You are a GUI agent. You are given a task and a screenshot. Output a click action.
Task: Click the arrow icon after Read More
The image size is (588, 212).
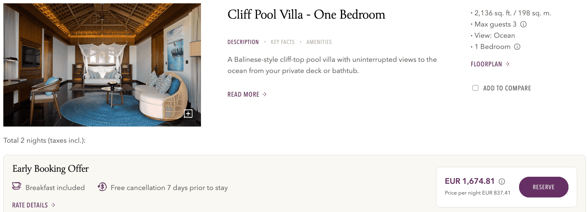click(265, 95)
